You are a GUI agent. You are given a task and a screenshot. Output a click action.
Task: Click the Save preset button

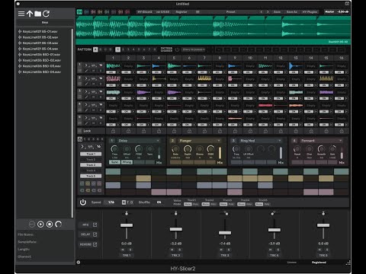pos(277,12)
